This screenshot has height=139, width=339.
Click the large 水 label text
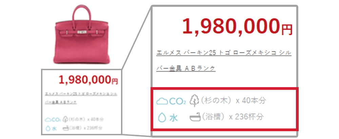[x=174, y=118]
